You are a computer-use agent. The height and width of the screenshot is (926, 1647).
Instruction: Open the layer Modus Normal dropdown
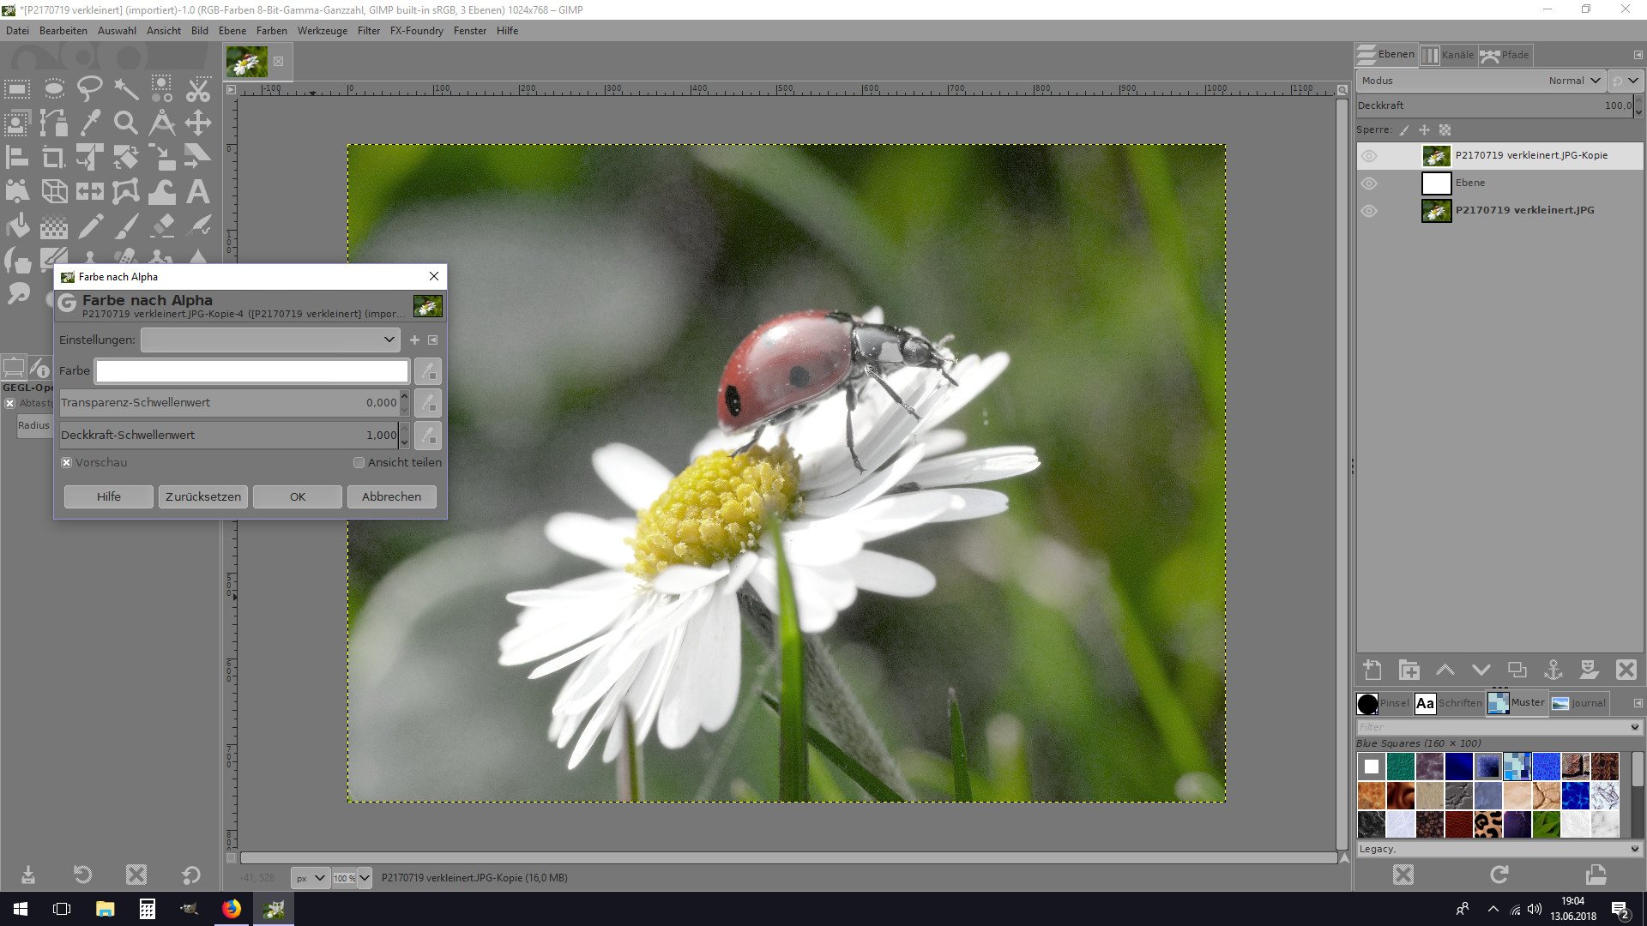point(1575,81)
